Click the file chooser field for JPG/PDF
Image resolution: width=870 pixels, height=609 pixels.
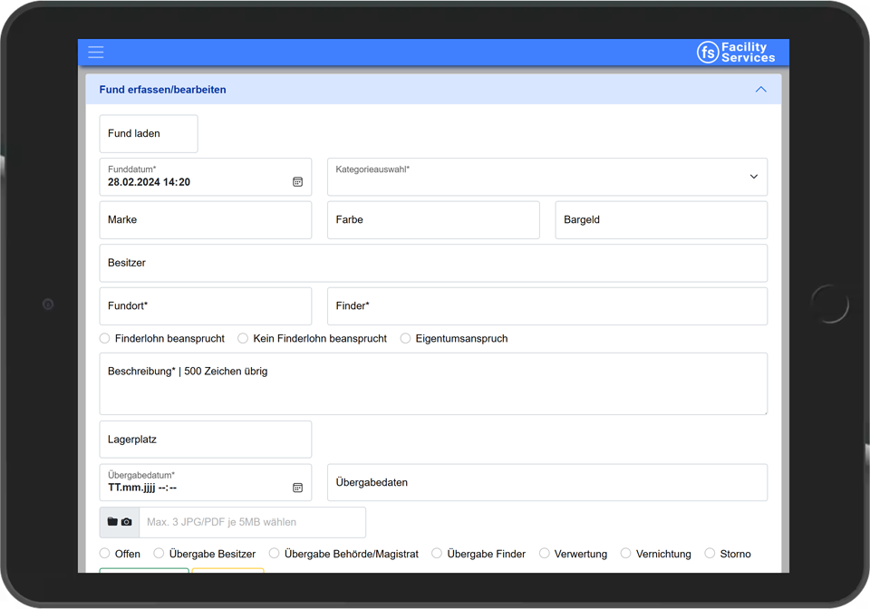pyautogui.click(x=252, y=522)
